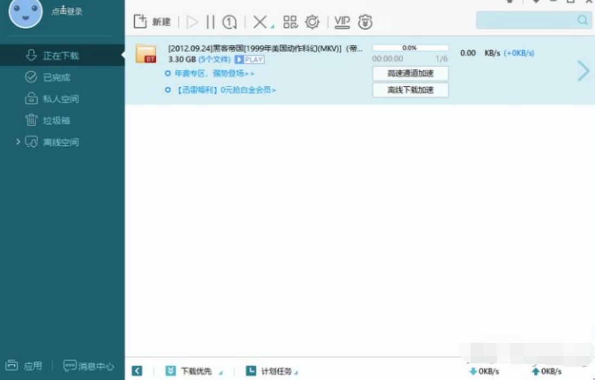Expand task details with right chevron
This screenshot has width=595, height=380.
tap(583, 71)
